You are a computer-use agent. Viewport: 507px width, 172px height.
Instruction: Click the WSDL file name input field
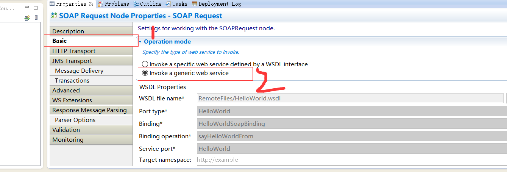coord(350,99)
